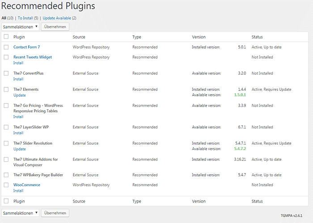Screen dimensions: 313x223
Task: Click the green 5.4.7.2 available version
Action: click(x=240, y=149)
